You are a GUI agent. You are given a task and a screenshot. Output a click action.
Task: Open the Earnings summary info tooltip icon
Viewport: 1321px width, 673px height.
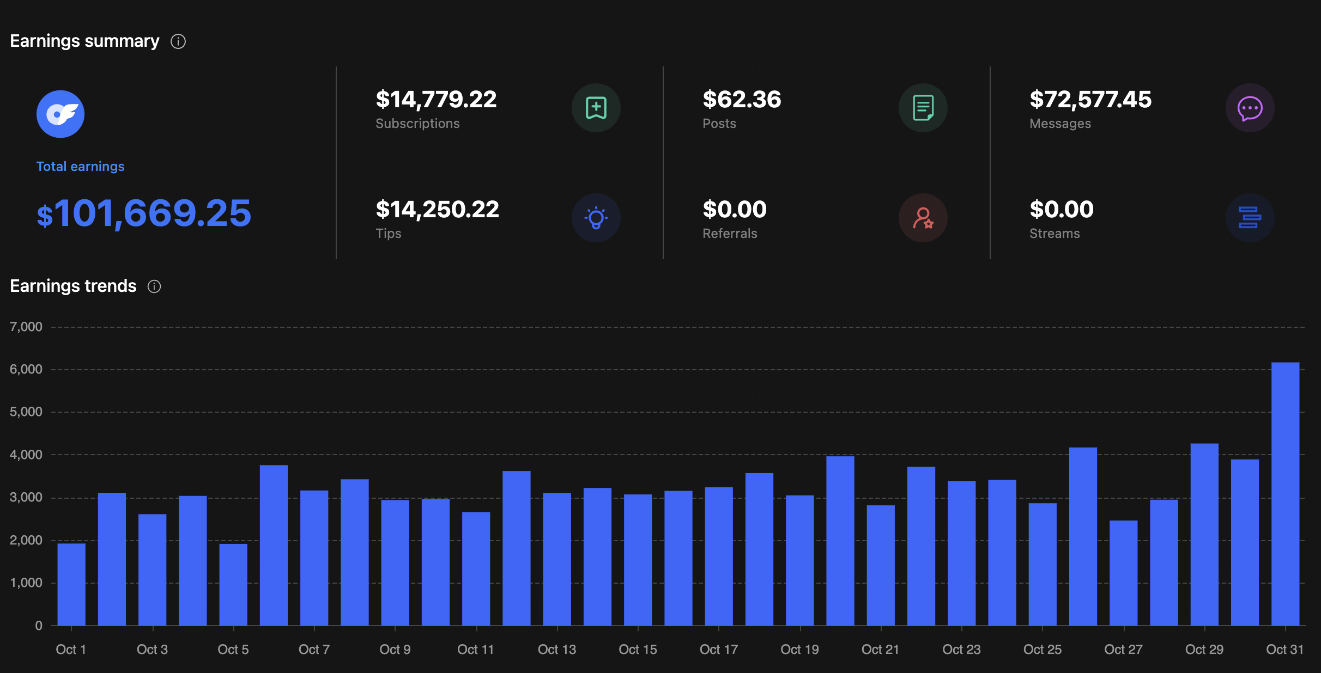tap(179, 41)
